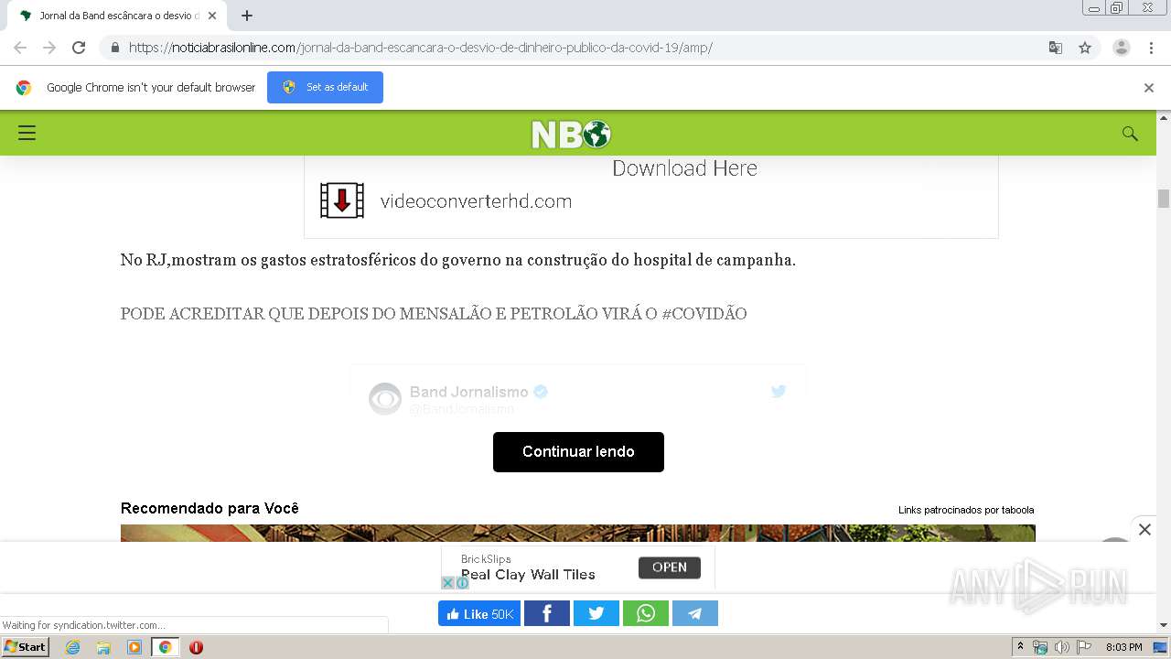The image size is (1171, 659).
Task: Open the Band Jornalismo Twitter profile name
Action: (469, 392)
